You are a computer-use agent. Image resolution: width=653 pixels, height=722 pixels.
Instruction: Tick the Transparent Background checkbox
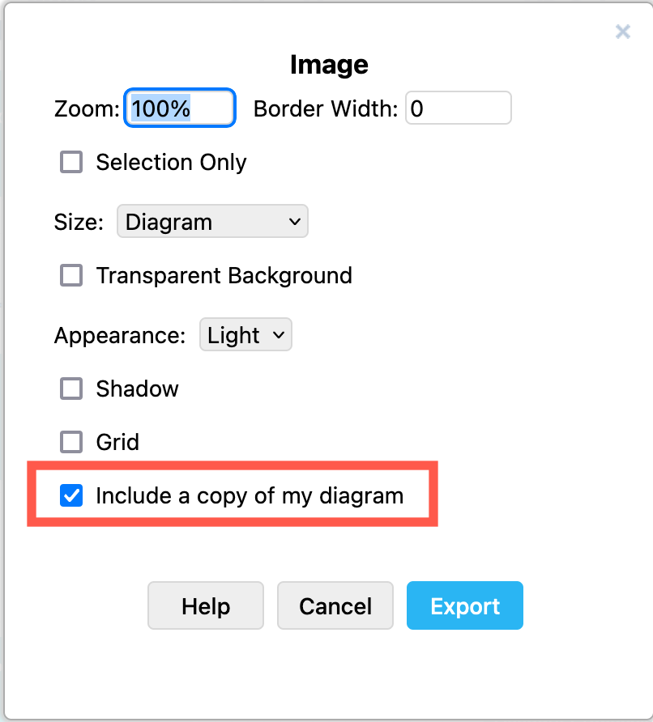coord(71,275)
